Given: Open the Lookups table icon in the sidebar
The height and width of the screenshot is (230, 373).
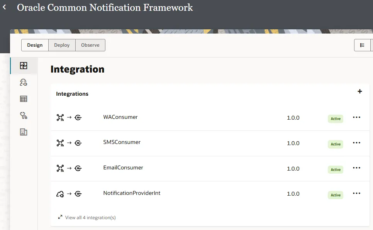Looking at the screenshot, I should coord(24,99).
